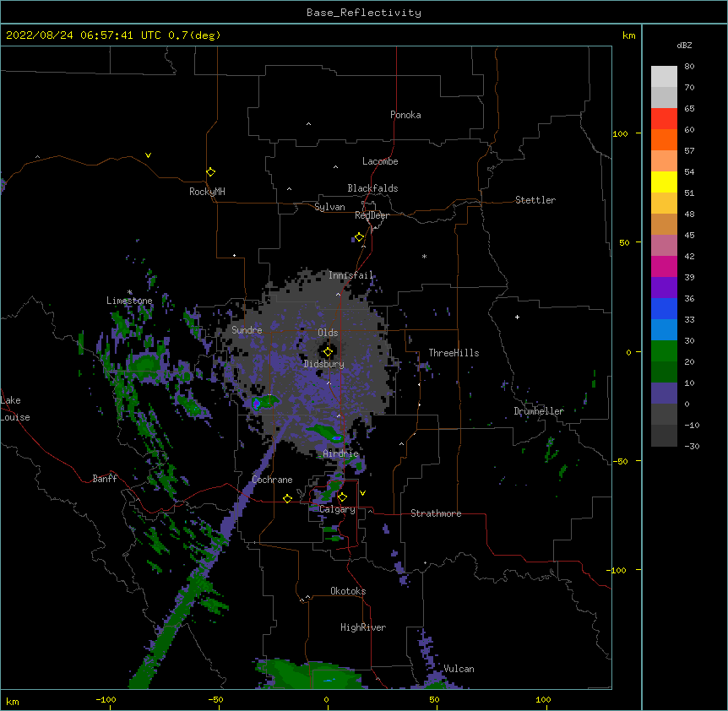This screenshot has width=728, height=711.
Task: Click the Didsbury label
Action: click(x=324, y=364)
